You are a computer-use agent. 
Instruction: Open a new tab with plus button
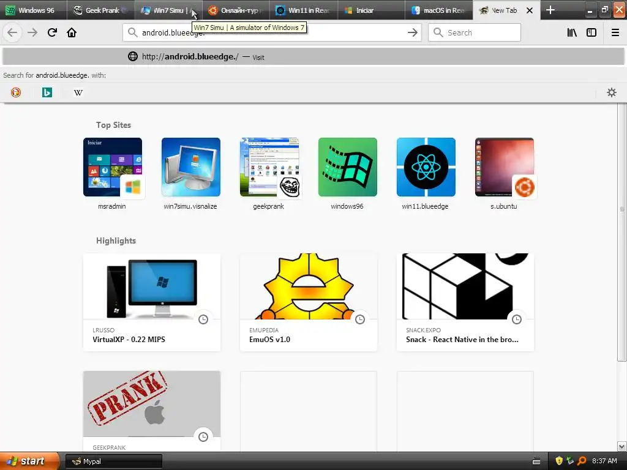tap(550, 10)
